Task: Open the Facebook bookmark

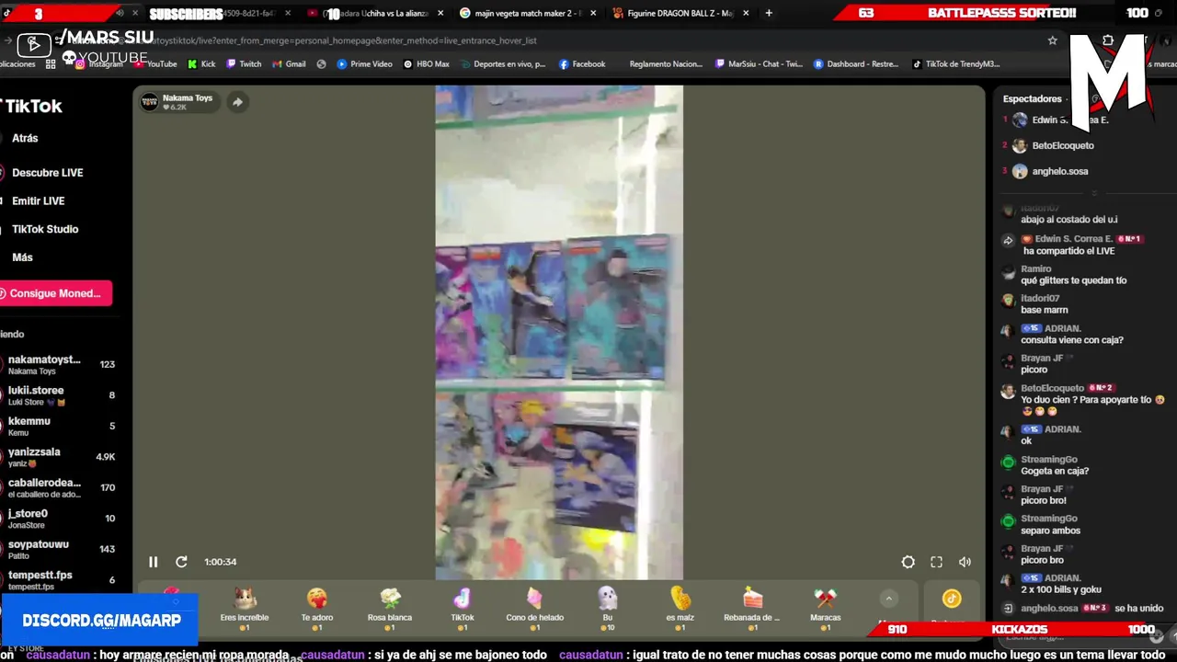Action: point(582,64)
